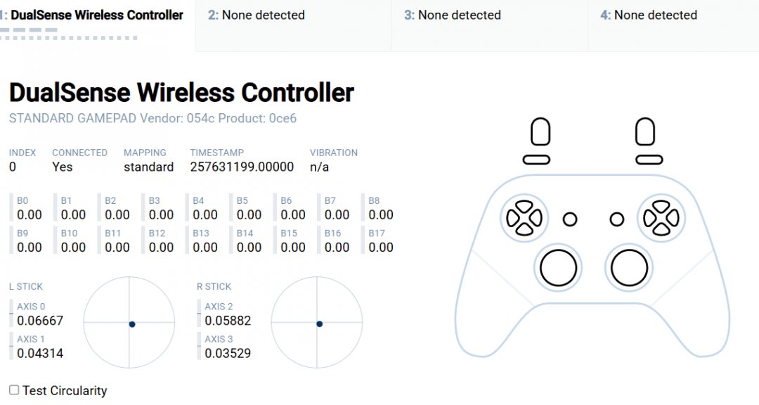Enable the Test Circularity checkbox

(14, 390)
